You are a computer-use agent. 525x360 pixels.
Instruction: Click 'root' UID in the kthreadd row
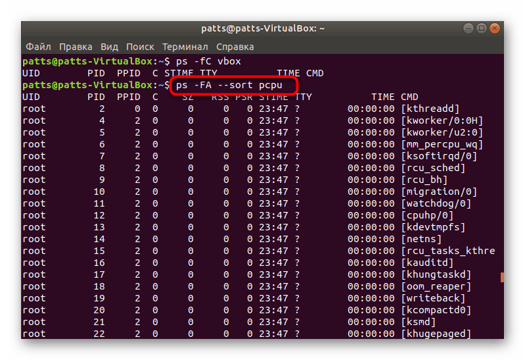[x=34, y=109]
